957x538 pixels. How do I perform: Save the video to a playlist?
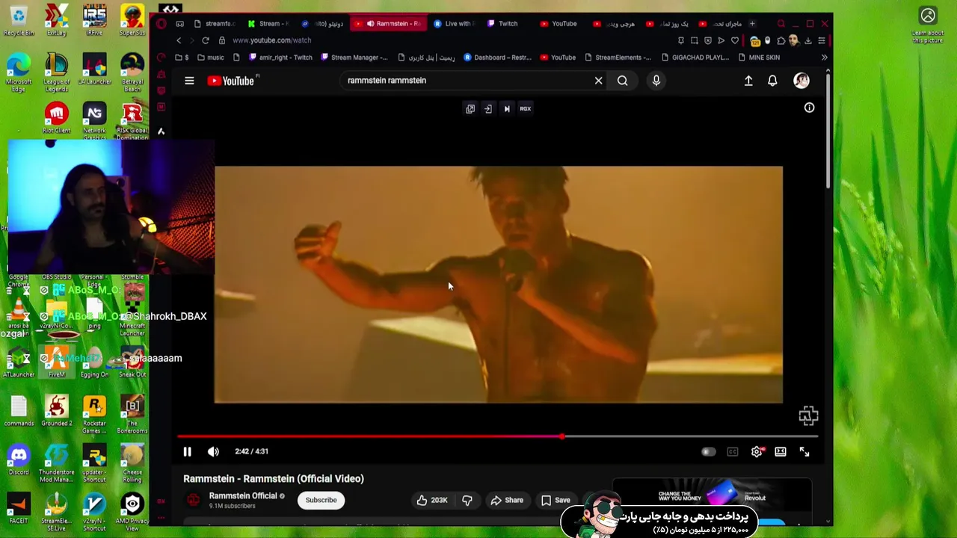(555, 500)
